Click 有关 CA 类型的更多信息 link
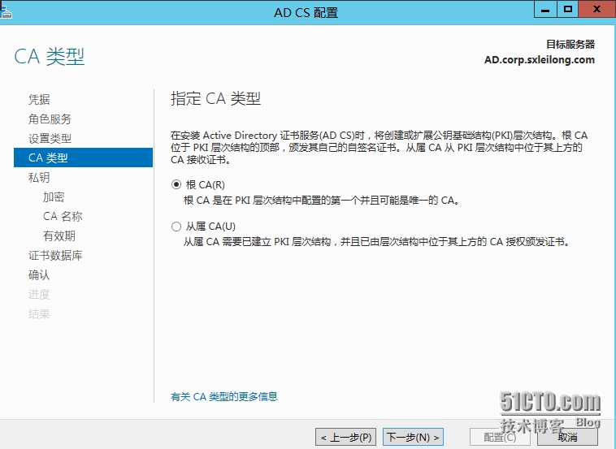 [224, 397]
